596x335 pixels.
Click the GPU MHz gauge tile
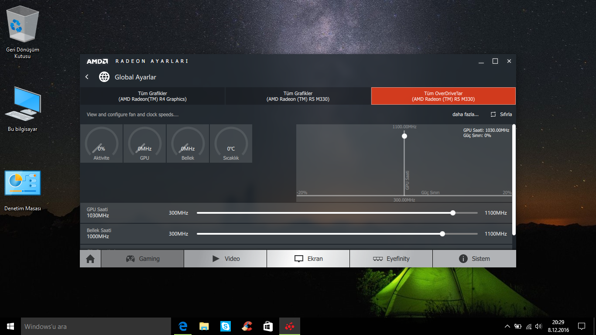144,144
